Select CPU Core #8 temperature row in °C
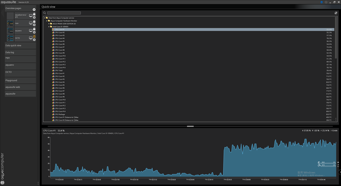Image resolution: width=341 pixels, height=186 pixels. pyautogui.click(x=193, y=94)
